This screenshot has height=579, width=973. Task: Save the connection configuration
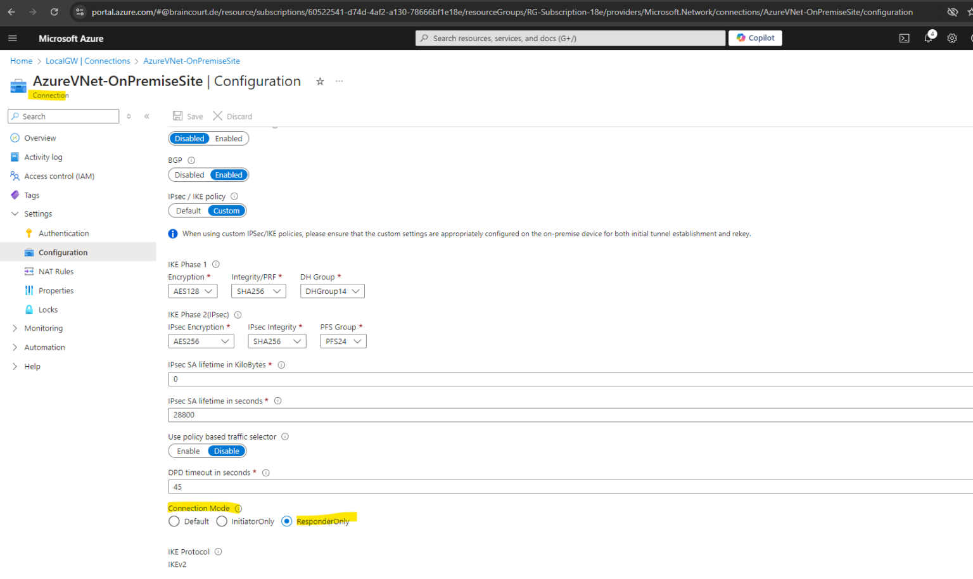188,116
